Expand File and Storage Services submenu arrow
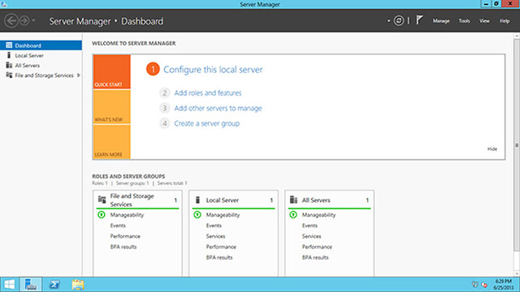520x292 pixels. click(x=79, y=75)
